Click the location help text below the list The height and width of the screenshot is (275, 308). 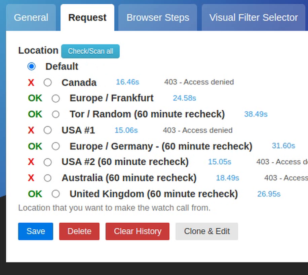114,208
